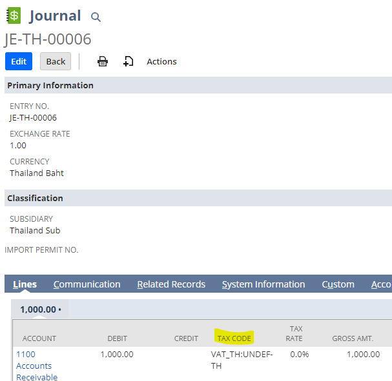The width and height of the screenshot is (392, 381).
Task: Open the Actions menu
Action: (x=161, y=62)
